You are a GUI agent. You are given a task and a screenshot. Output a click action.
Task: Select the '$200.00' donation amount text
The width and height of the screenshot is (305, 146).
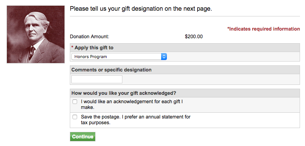coord(194,36)
